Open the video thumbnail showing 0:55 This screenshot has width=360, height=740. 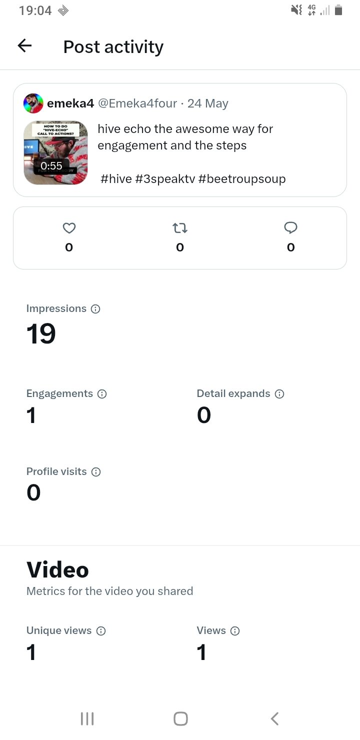55,152
